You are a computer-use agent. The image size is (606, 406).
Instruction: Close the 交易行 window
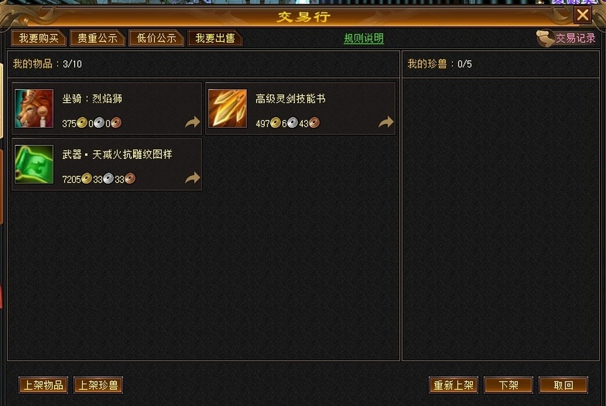click(582, 15)
